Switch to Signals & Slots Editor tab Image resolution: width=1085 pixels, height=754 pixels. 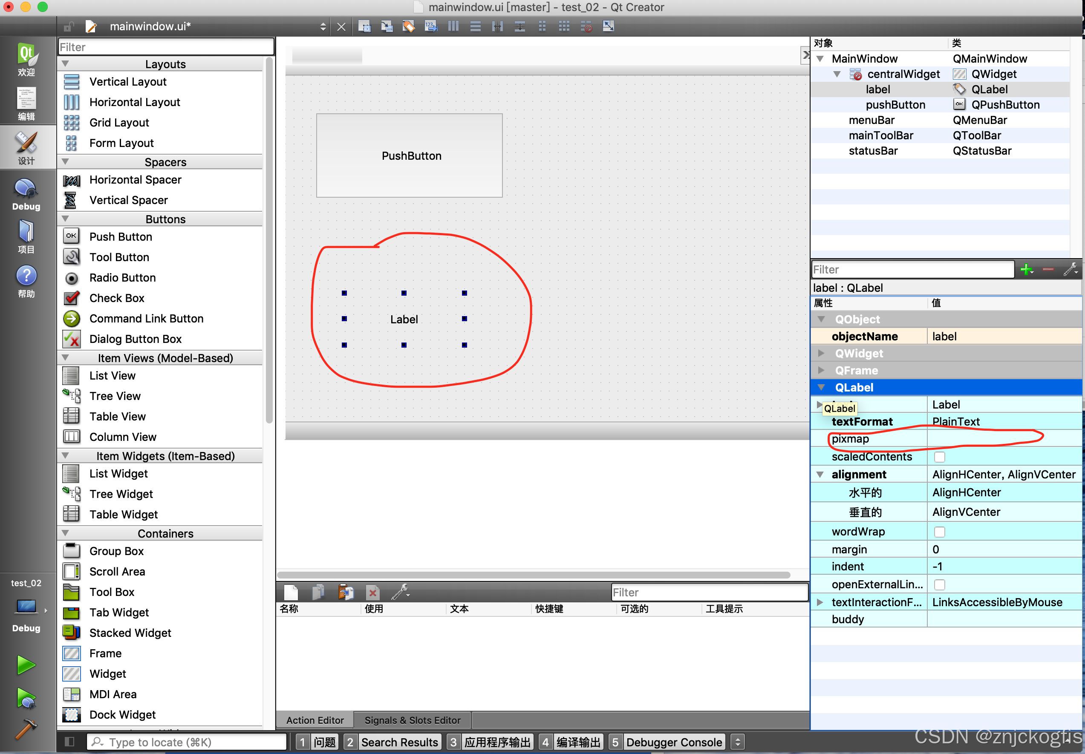(x=412, y=720)
